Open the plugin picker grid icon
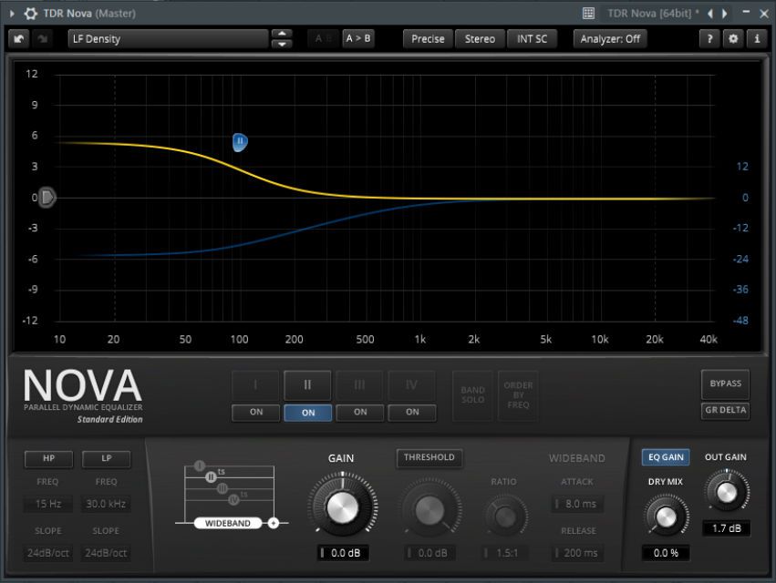The image size is (776, 583). coord(588,14)
